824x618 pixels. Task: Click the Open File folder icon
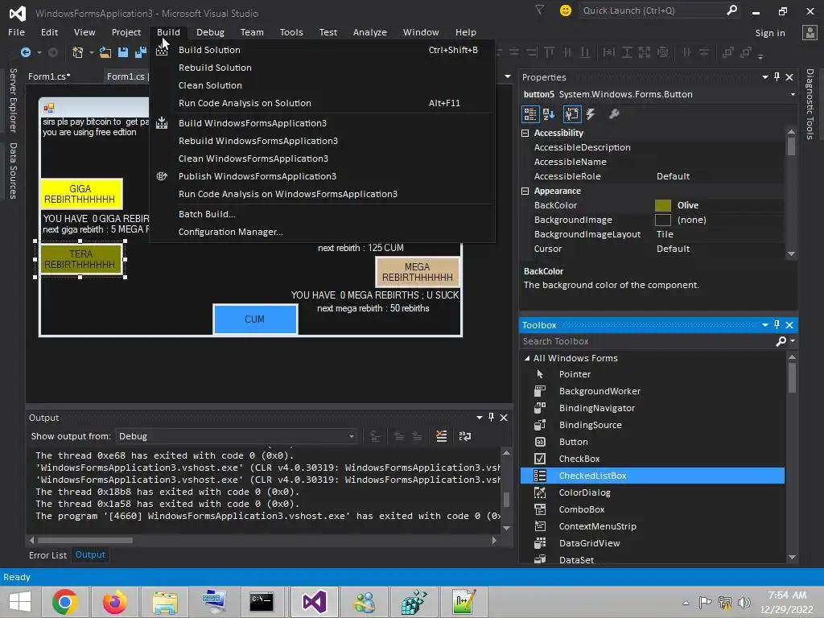point(105,52)
